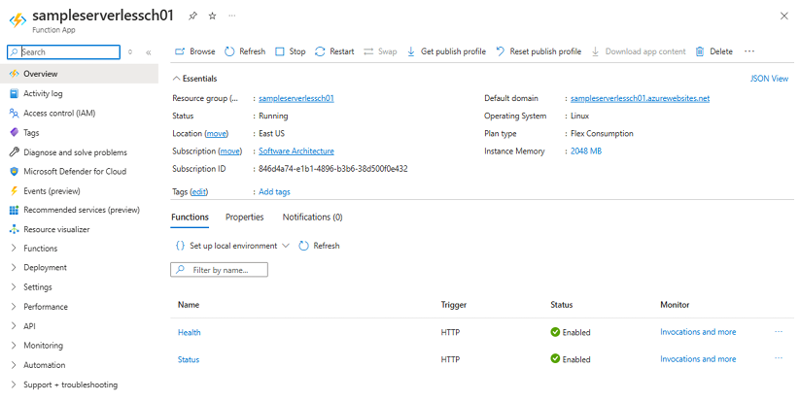
Task: Open the Status function link in the table
Action: [x=189, y=359]
